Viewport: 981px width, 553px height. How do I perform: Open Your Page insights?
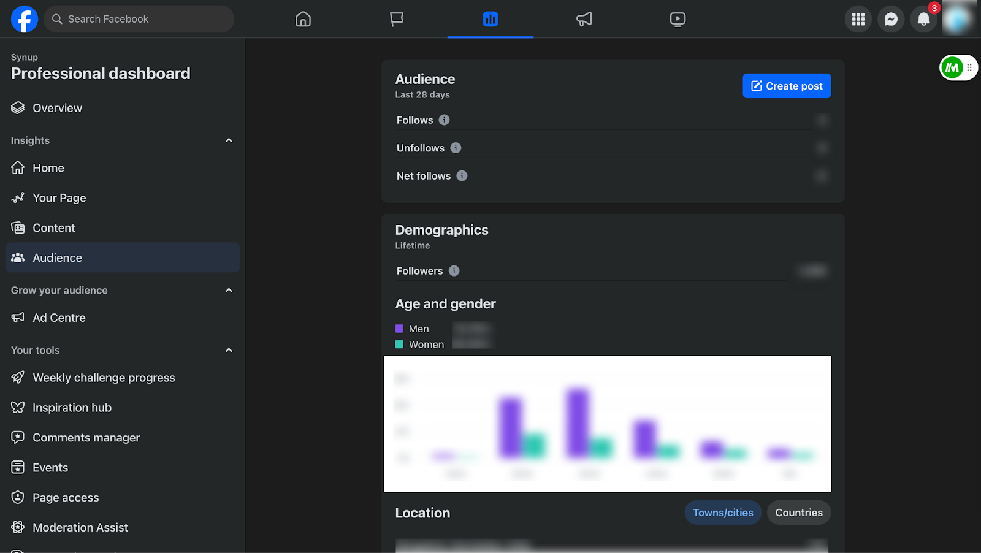click(x=123, y=198)
